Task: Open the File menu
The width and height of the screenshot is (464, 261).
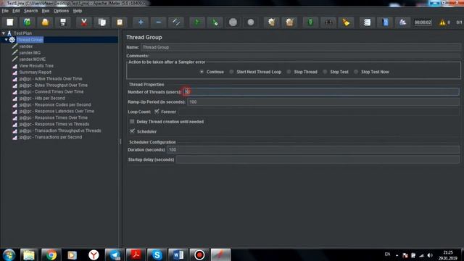Action: click(x=5, y=11)
